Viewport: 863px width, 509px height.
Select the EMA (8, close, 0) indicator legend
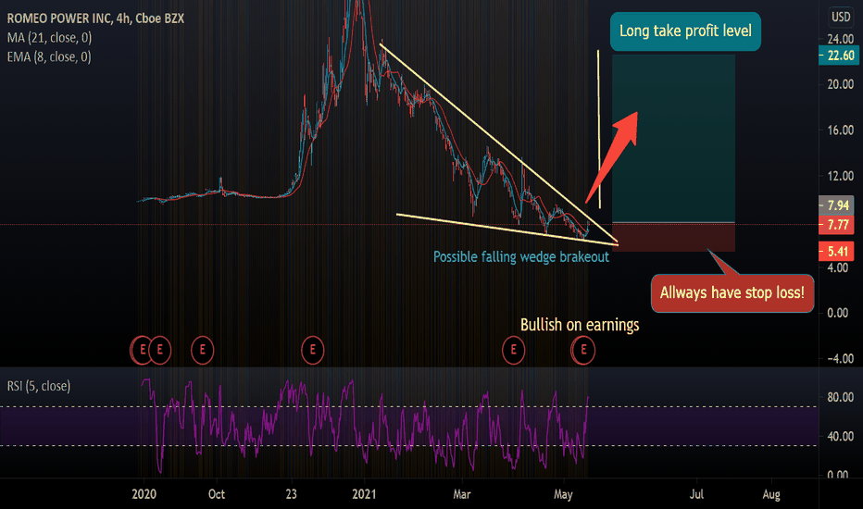(x=49, y=56)
